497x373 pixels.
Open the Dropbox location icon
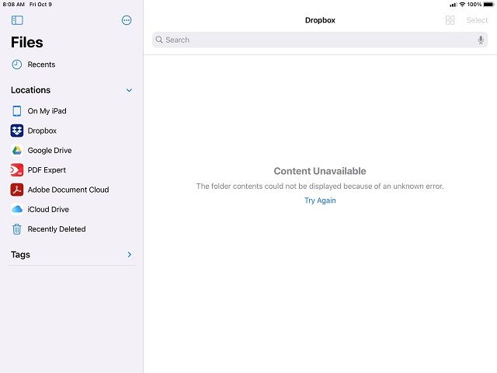click(x=17, y=131)
